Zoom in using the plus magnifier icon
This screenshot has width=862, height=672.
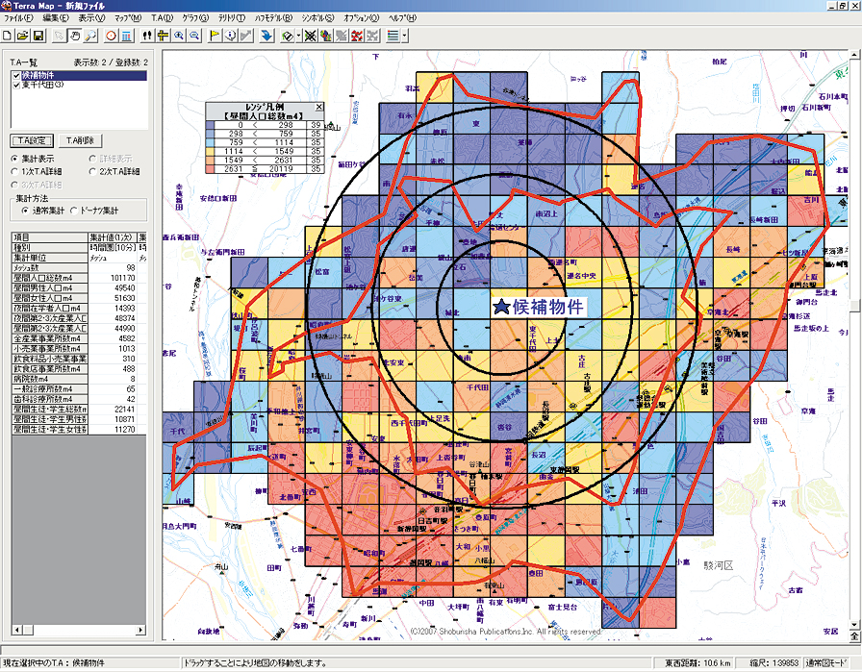(x=179, y=37)
